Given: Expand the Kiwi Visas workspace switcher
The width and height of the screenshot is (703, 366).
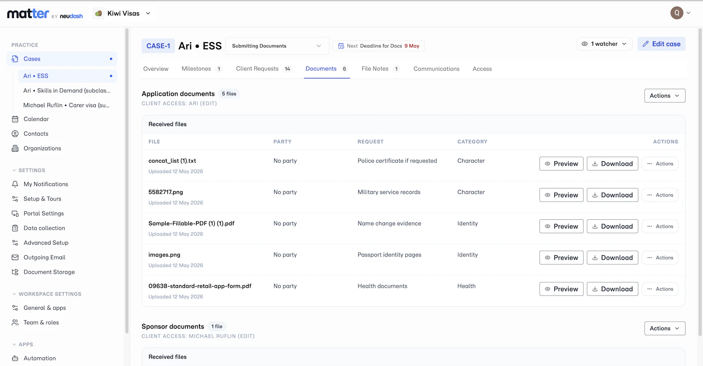Looking at the screenshot, I should click(x=123, y=13).
